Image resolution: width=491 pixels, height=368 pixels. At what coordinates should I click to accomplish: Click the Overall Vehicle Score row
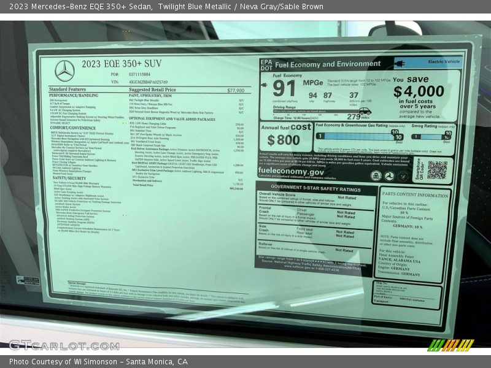(316, 200)
